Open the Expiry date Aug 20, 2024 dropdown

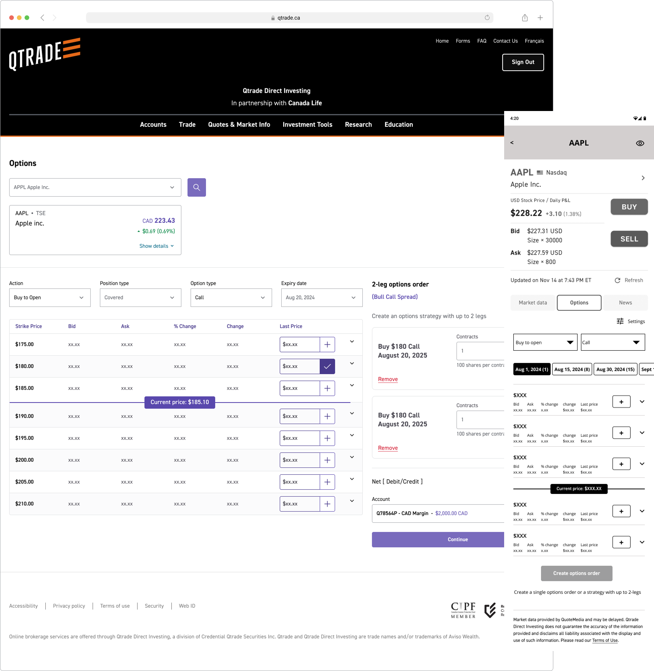[x=322, y=297]
